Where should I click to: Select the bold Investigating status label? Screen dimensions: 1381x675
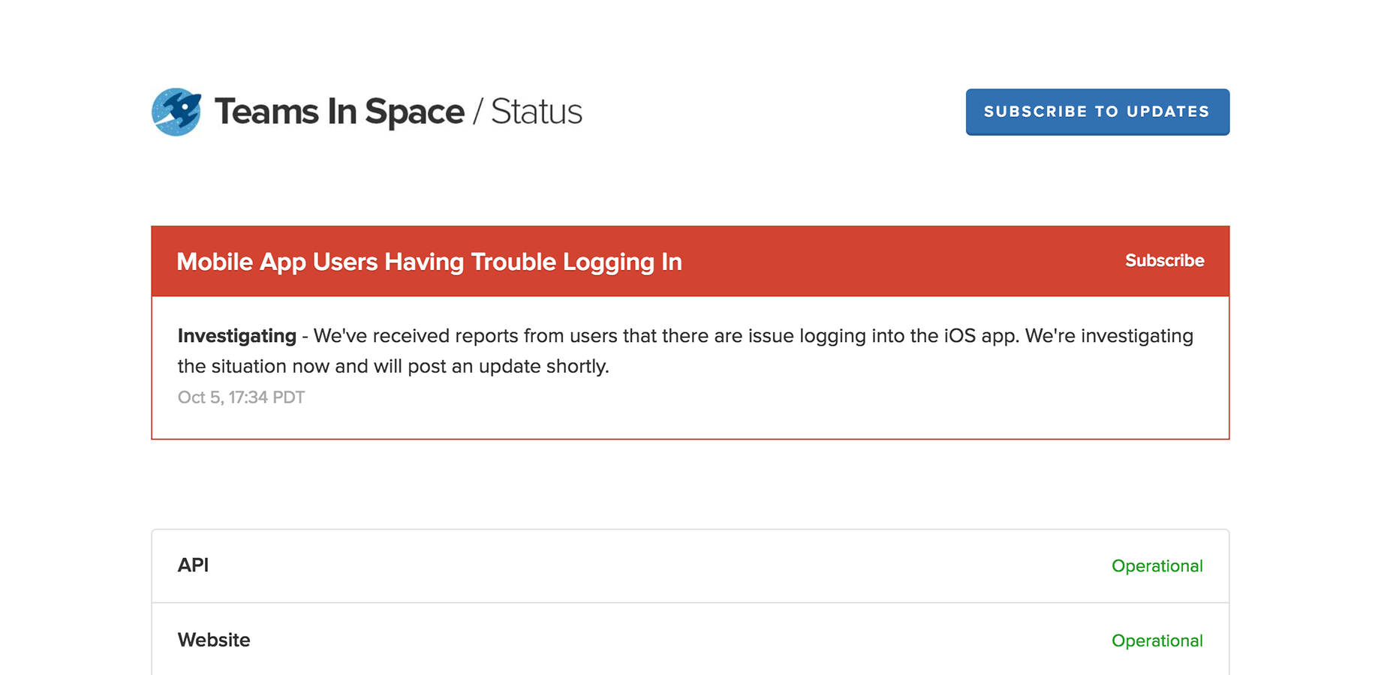(x=237, y=336)
